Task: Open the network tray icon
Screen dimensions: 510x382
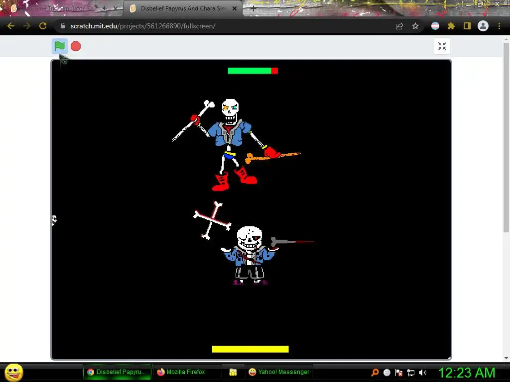Action: tap(411, 373)
